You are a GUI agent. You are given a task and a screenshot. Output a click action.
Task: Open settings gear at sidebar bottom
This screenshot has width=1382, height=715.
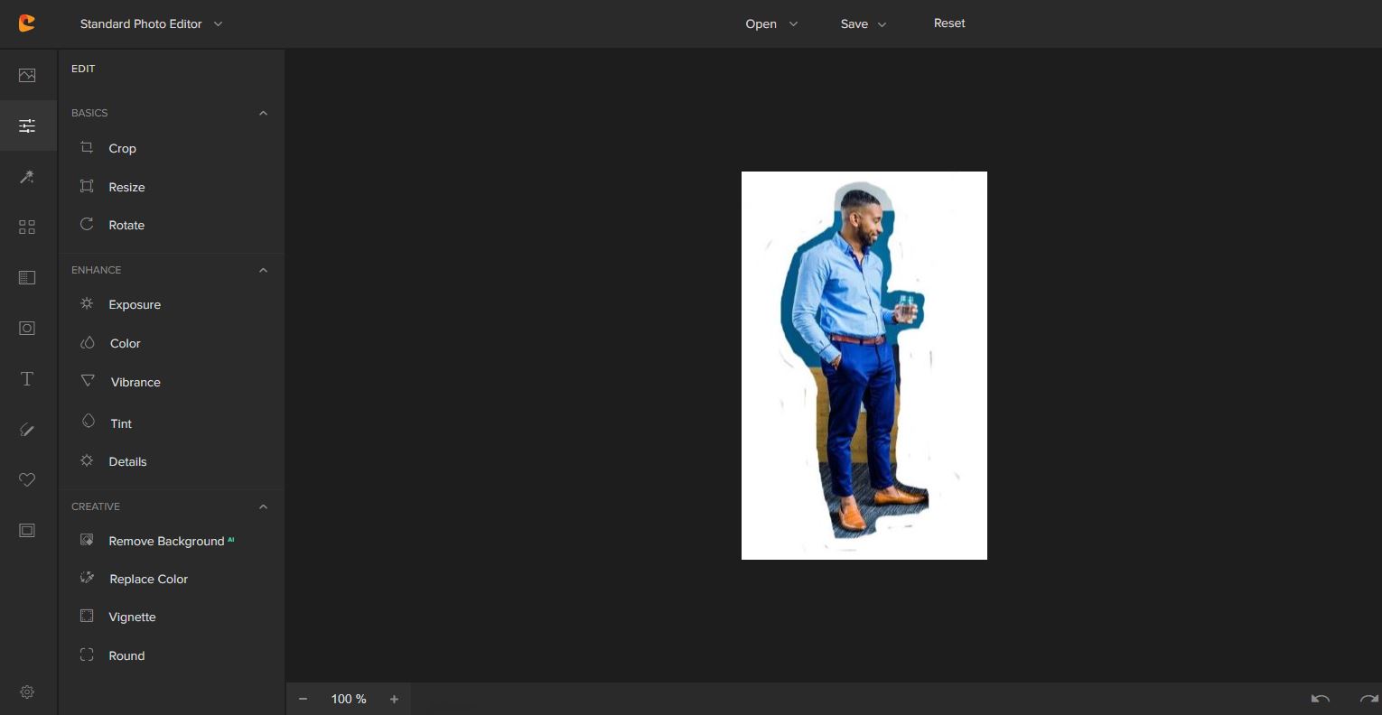pos(27,692)
